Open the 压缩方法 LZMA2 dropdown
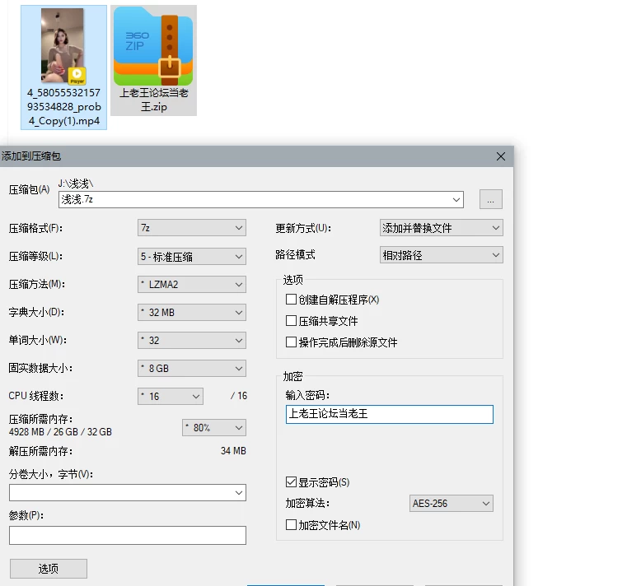 pos(191,285)
